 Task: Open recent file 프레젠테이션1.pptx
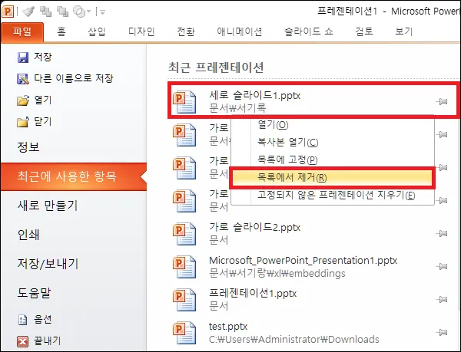pos(312,300)
